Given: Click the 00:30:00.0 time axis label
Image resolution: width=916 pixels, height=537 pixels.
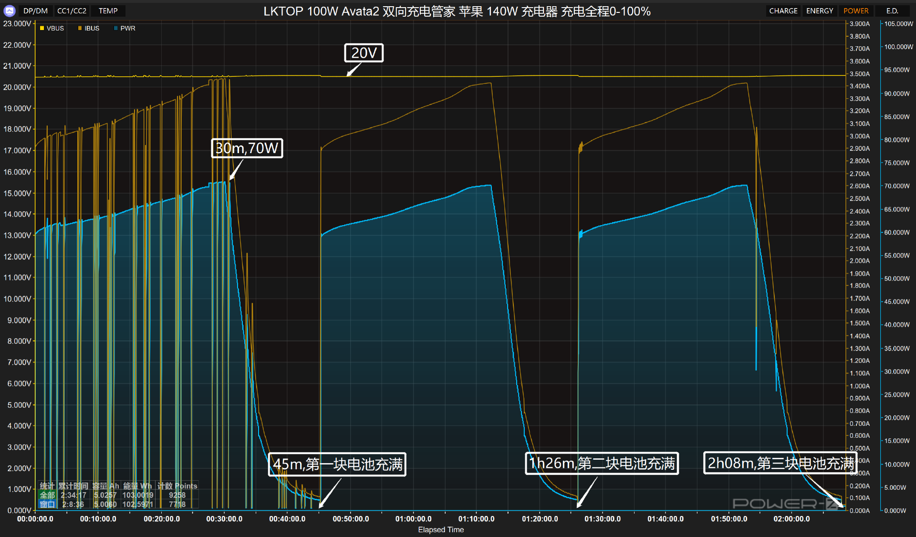Looking at the screenshot, I should 224,519.
